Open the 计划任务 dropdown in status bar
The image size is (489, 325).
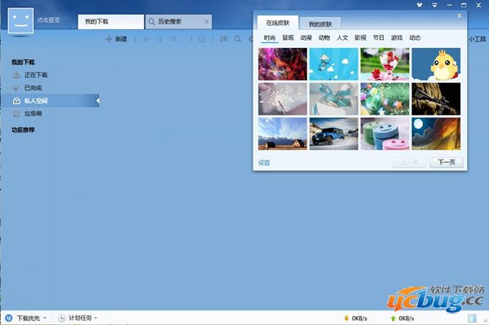click(83, 318)
